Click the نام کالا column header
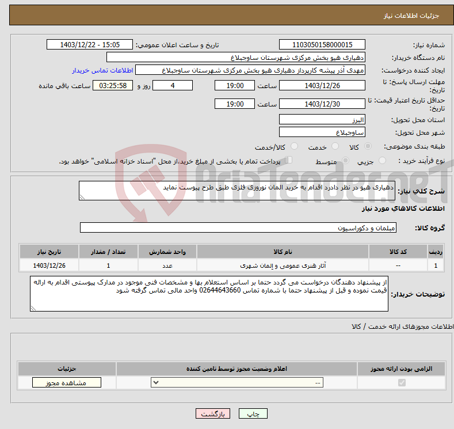This screenshot has width=454, height=429. [283, 252]
